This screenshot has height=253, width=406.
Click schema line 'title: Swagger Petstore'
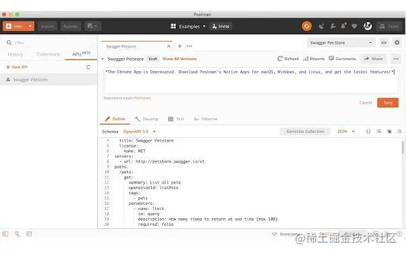click(147, 140)
